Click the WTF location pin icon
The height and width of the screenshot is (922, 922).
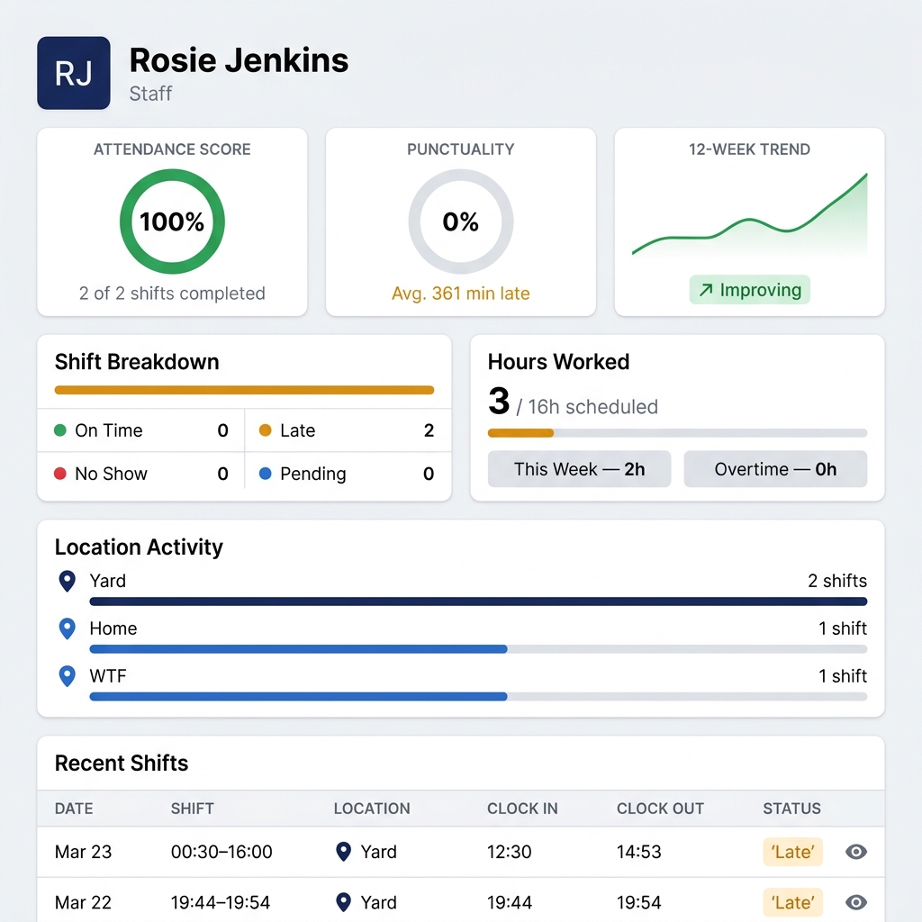click(x=67, y=676)
